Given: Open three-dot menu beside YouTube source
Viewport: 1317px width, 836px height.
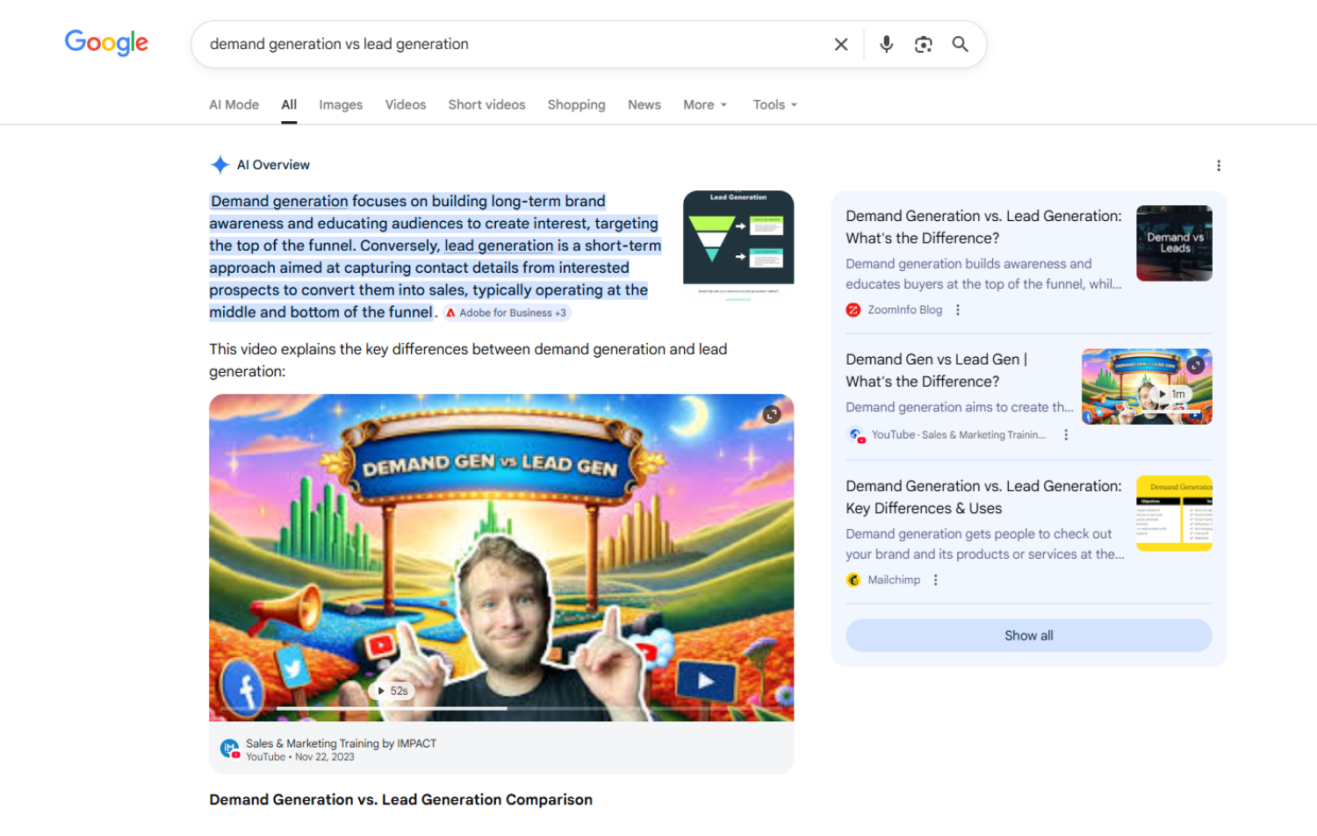Looking at the screenshot, I should (1066, 435).
